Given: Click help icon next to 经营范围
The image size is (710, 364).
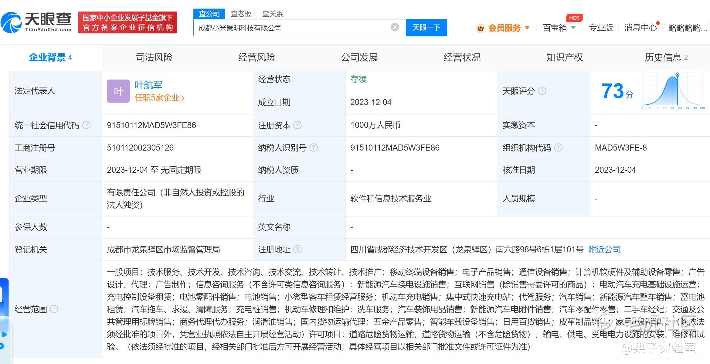Looking at the screenshot, I should [54, 309].
